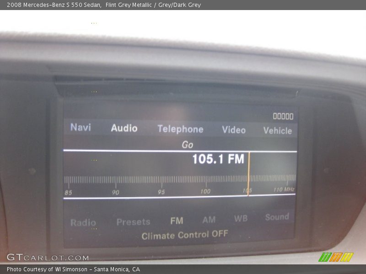Screen dimensions: 366x274
Task: Select the Telephone tab
Action: coord(180,129)
